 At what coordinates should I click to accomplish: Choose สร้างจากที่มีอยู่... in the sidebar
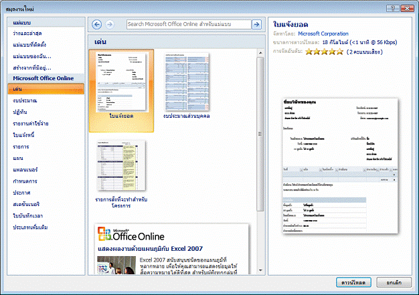click(x=32, y=68)
